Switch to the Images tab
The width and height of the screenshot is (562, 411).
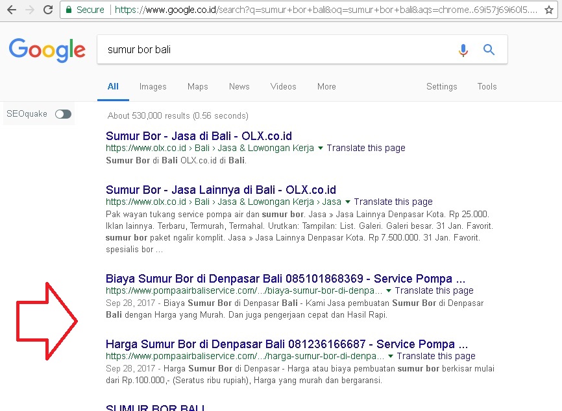click(153, 87)
